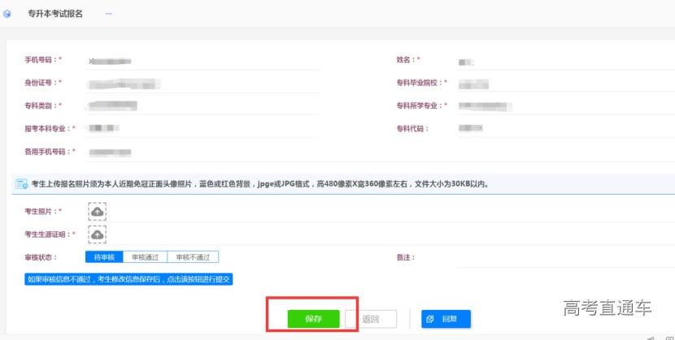675x340 pixels.
Task: Select the 待审核 status option
Action: tap(103, 257)
